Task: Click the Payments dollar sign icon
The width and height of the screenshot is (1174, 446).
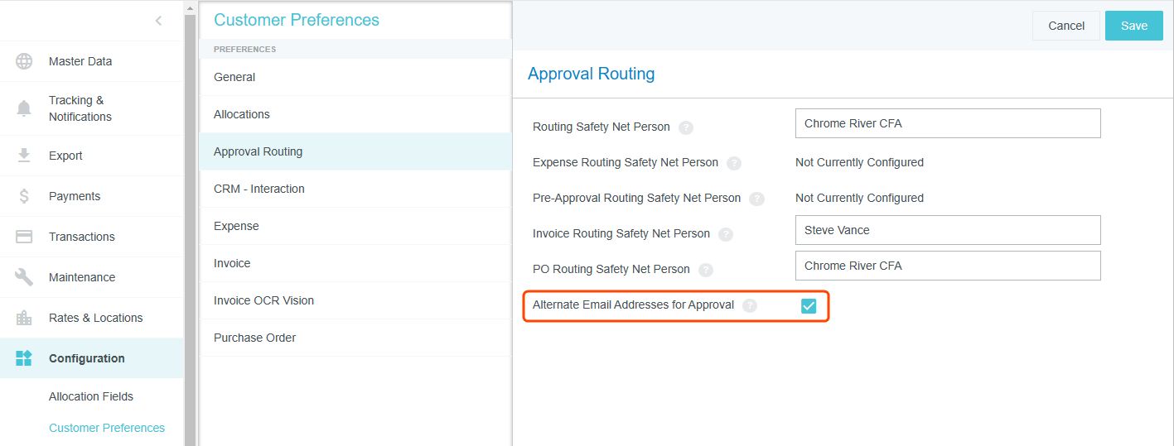Action: [x=24, y=196]
